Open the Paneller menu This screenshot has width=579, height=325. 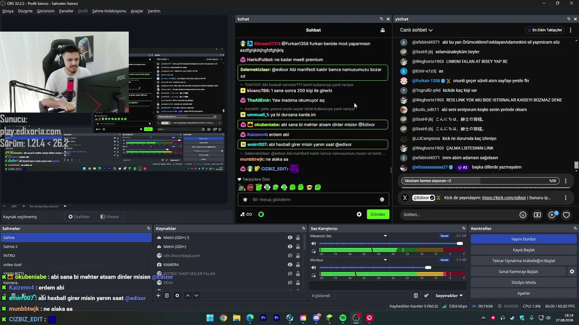click(x=66, y=11)
